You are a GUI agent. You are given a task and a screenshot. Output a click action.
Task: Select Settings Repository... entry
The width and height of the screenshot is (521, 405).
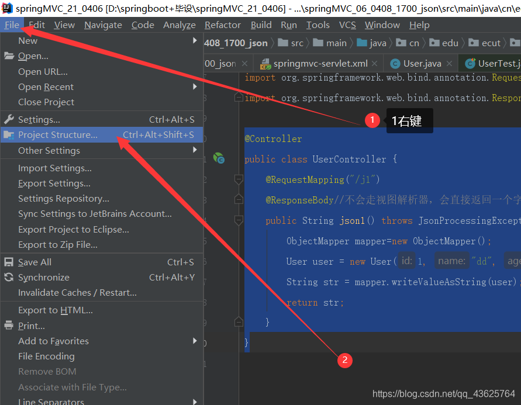(102, 199)
